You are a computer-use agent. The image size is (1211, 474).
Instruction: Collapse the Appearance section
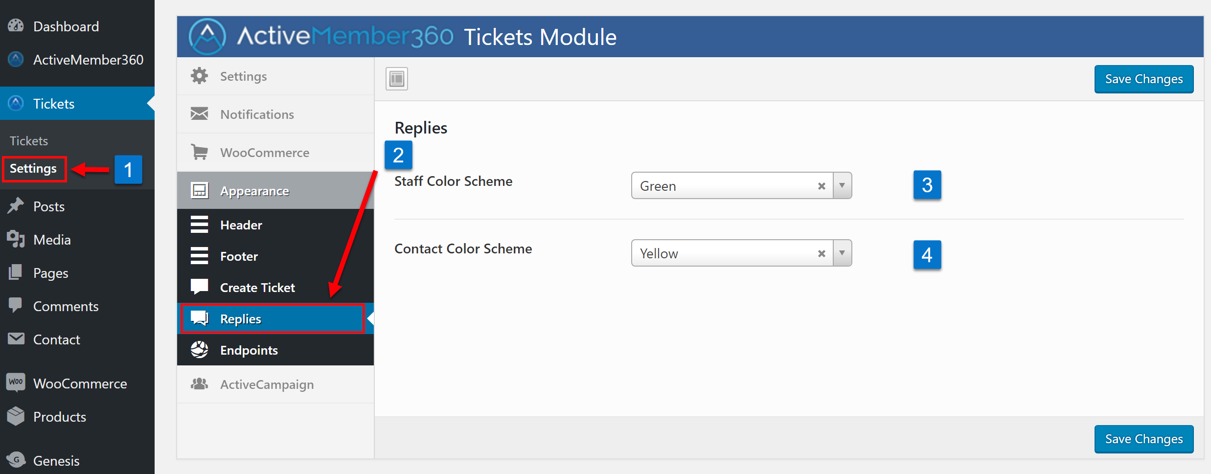(275, 190)
